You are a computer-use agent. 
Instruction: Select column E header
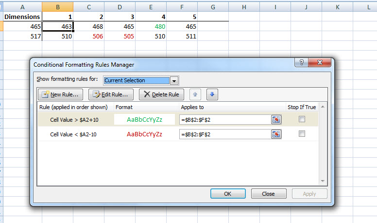coord(151,7)
